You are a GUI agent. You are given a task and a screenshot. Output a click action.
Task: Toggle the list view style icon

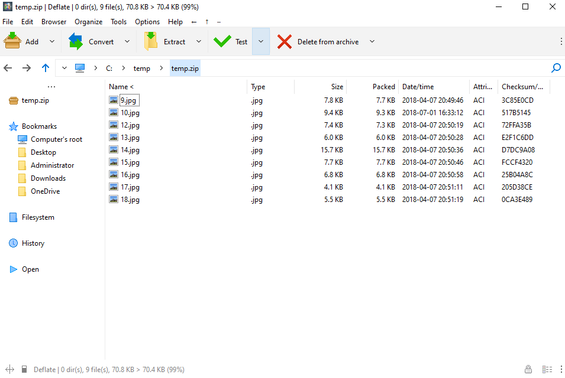point(547,369)
